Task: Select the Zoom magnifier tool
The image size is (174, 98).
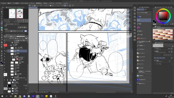Action: coord(2,9)
